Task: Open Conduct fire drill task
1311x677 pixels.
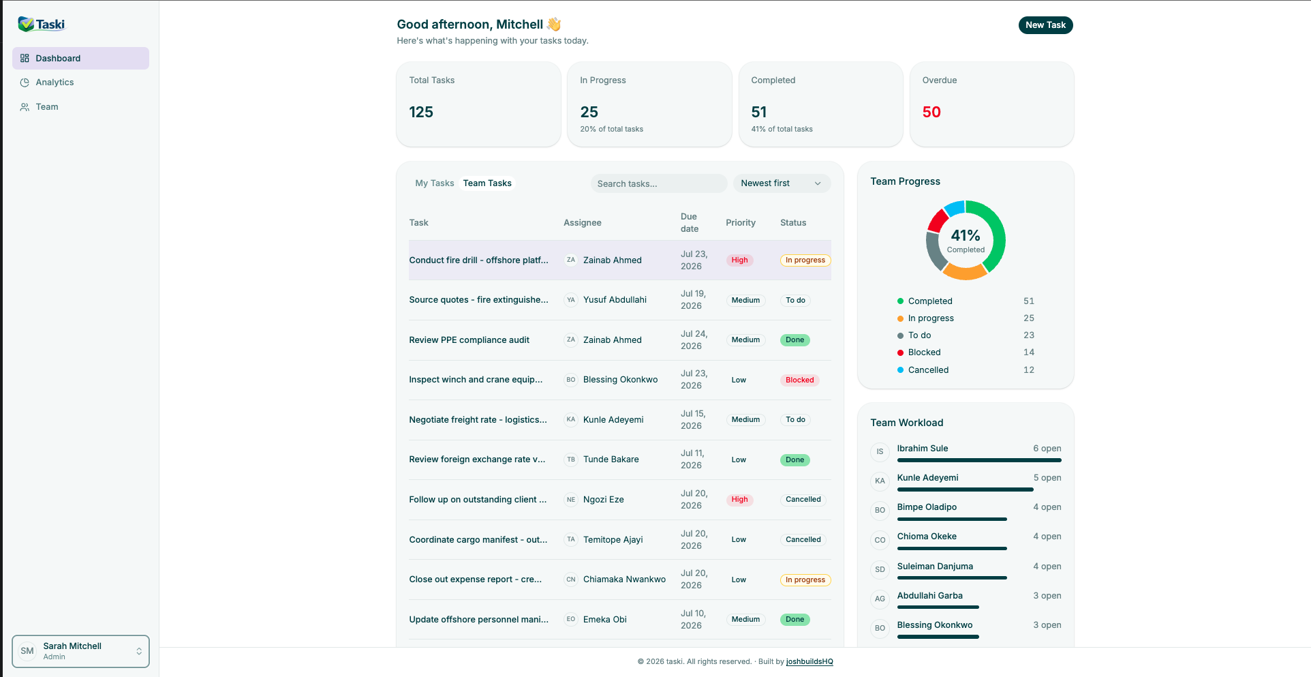Action: 478,260
